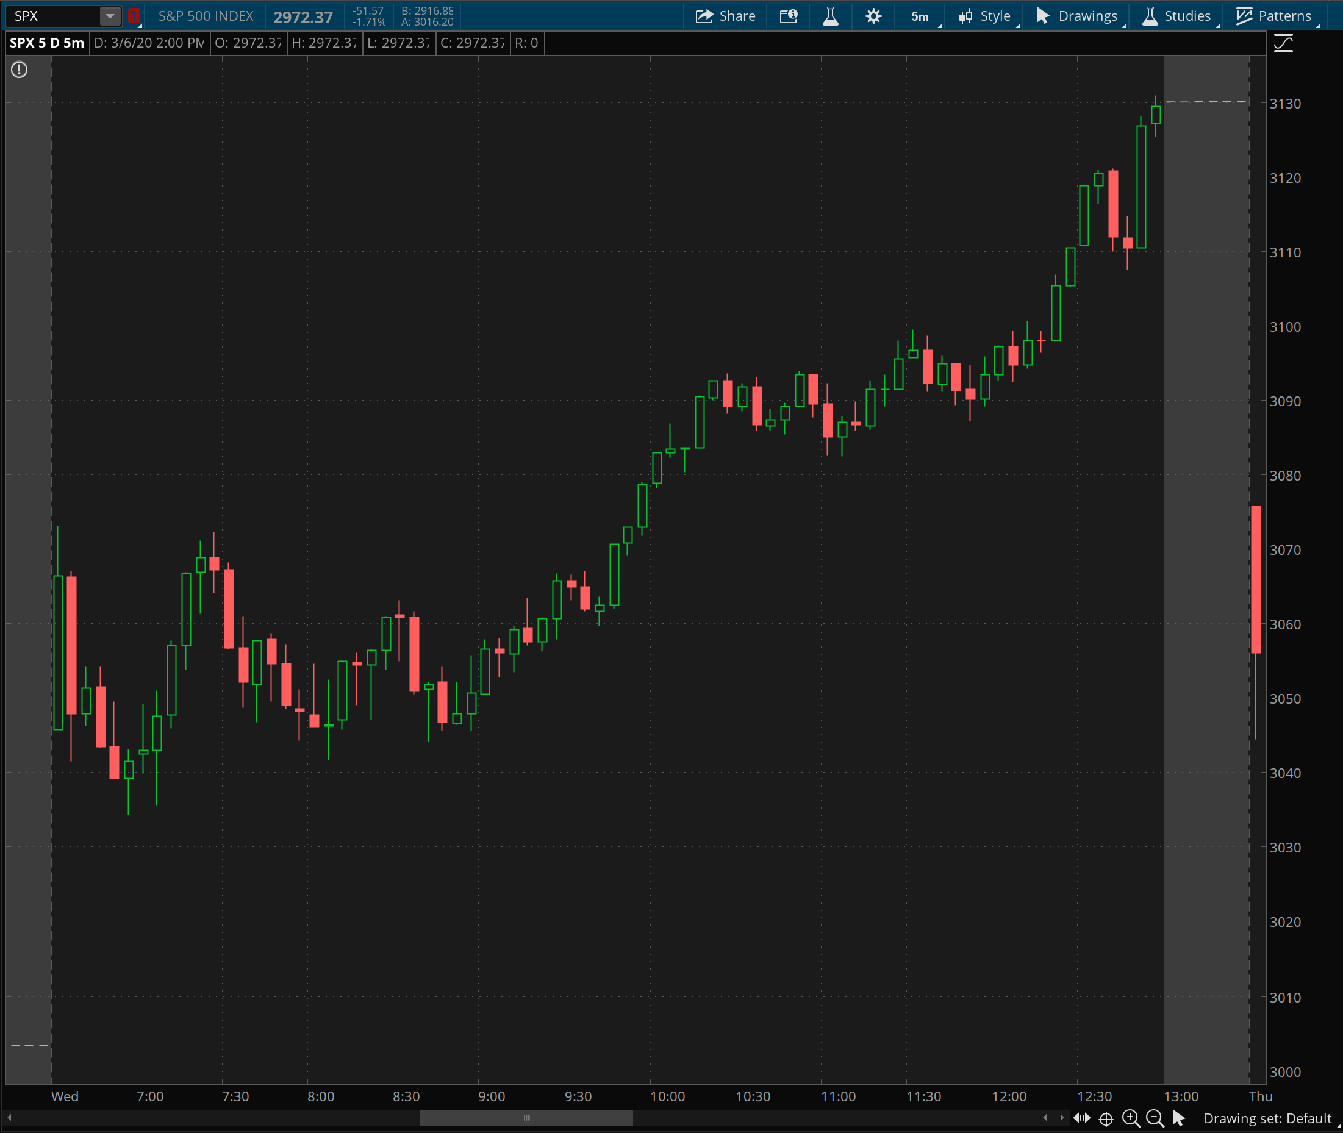Click the 12:00 time axis label

coord(1009,1096)
